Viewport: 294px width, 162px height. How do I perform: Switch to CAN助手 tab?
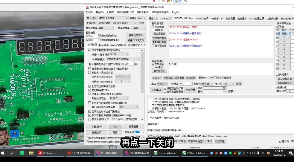[x=214, y=19]
